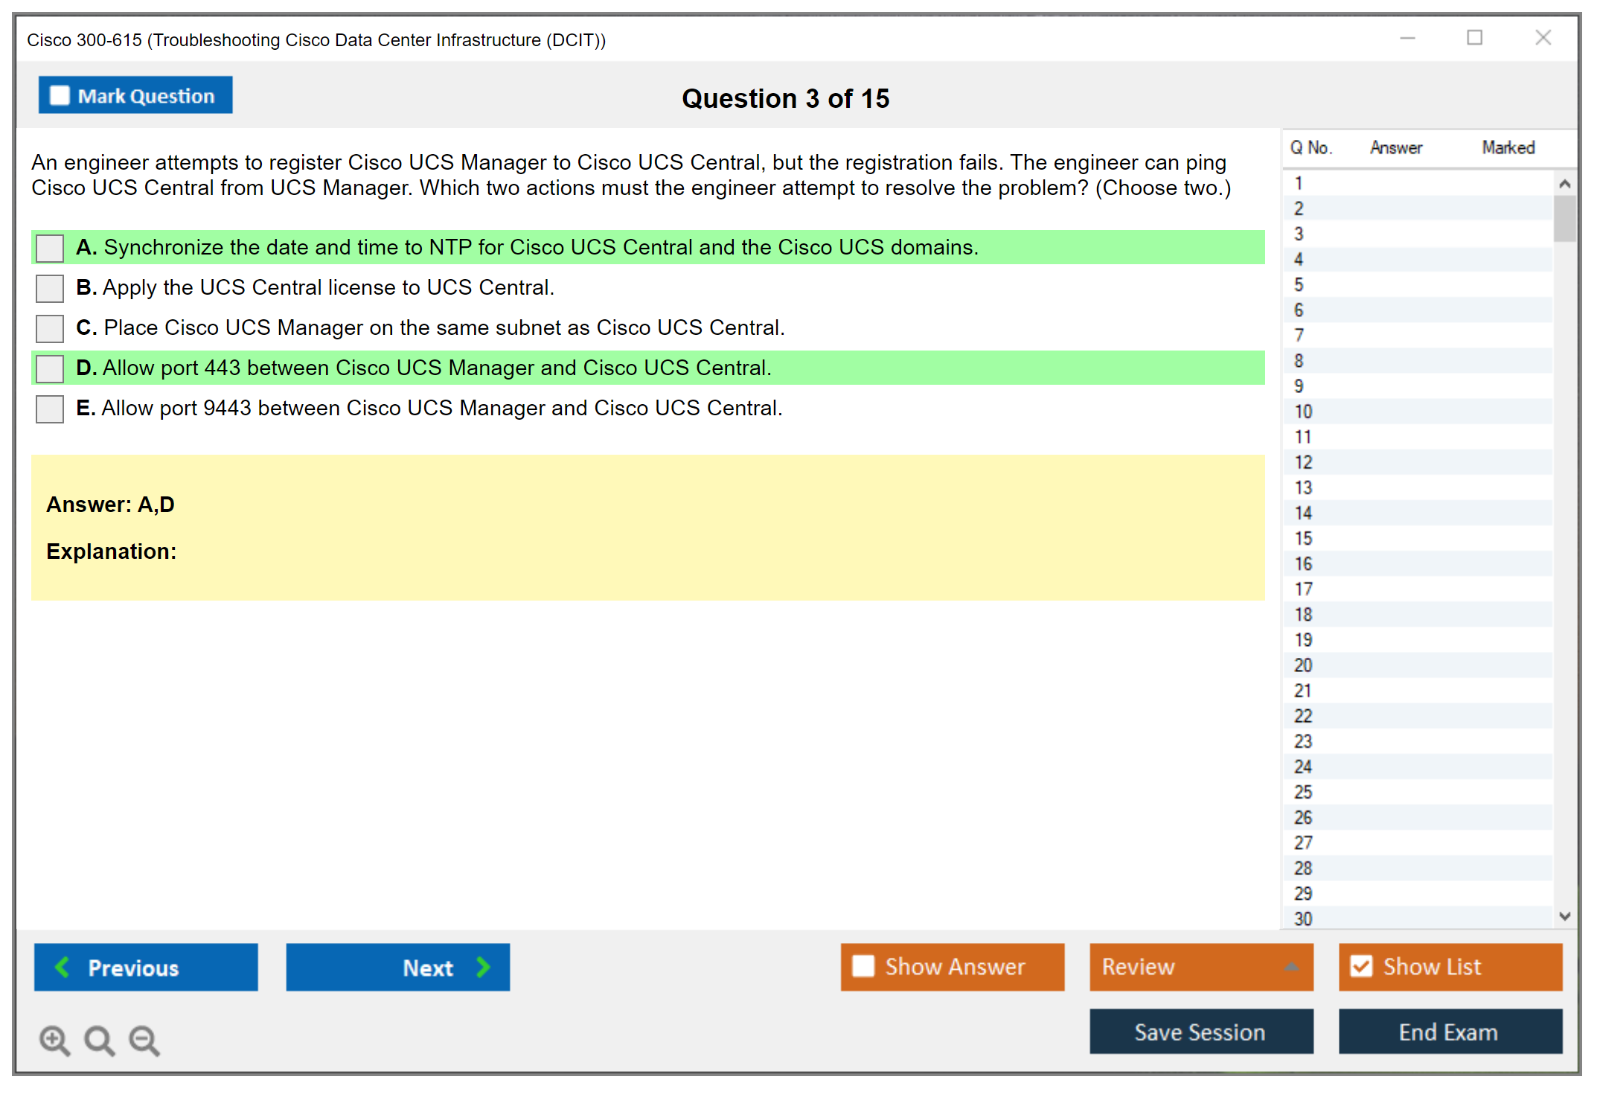Click the zoom in magnifier icon
The height and width of the screenshot is (1094, 1600).
[54, 1040]
